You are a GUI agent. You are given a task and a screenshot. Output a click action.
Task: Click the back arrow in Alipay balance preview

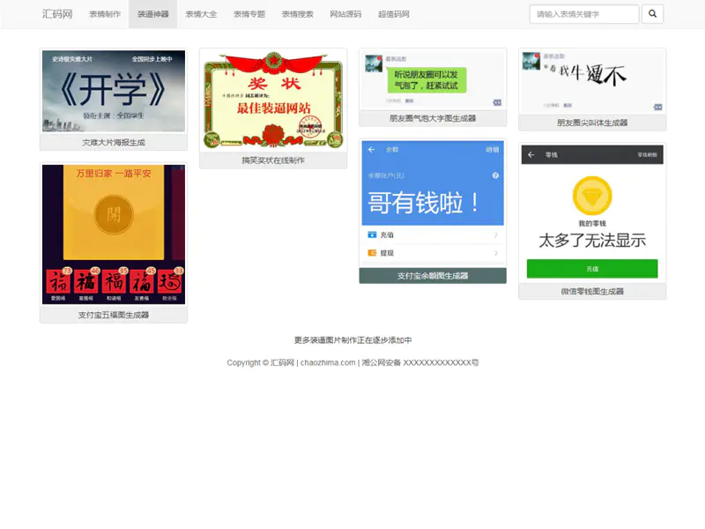(370, 149)
